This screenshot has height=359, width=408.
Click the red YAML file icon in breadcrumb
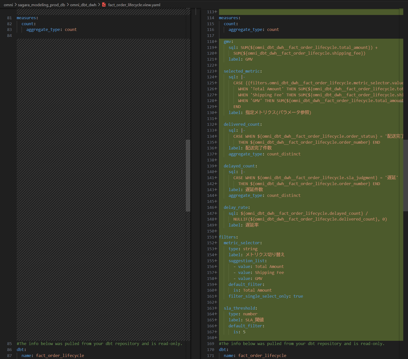(104, 5)
